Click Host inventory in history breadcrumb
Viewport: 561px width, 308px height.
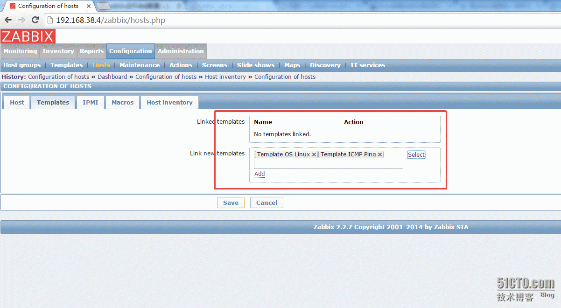click(225, 77)
